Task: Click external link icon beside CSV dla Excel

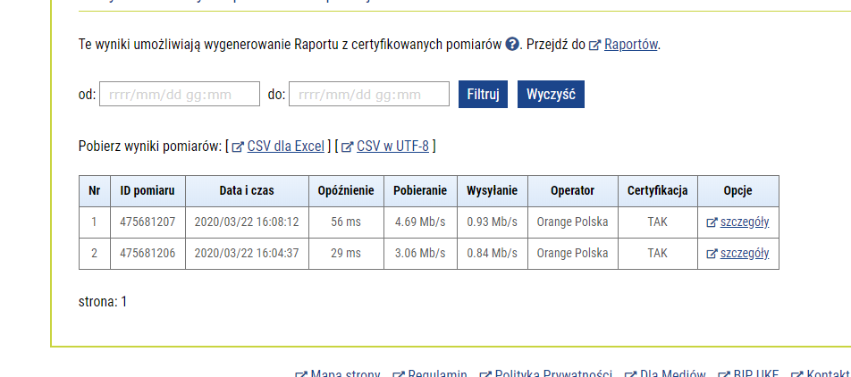Action: point(238,147)
